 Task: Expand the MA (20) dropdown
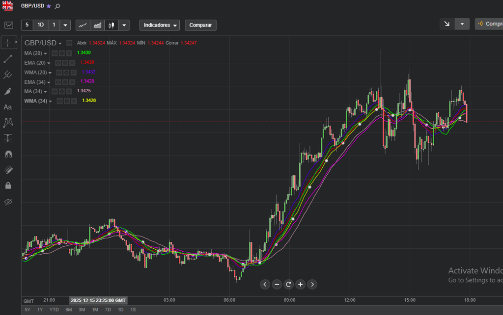click(x=45, y=53)
